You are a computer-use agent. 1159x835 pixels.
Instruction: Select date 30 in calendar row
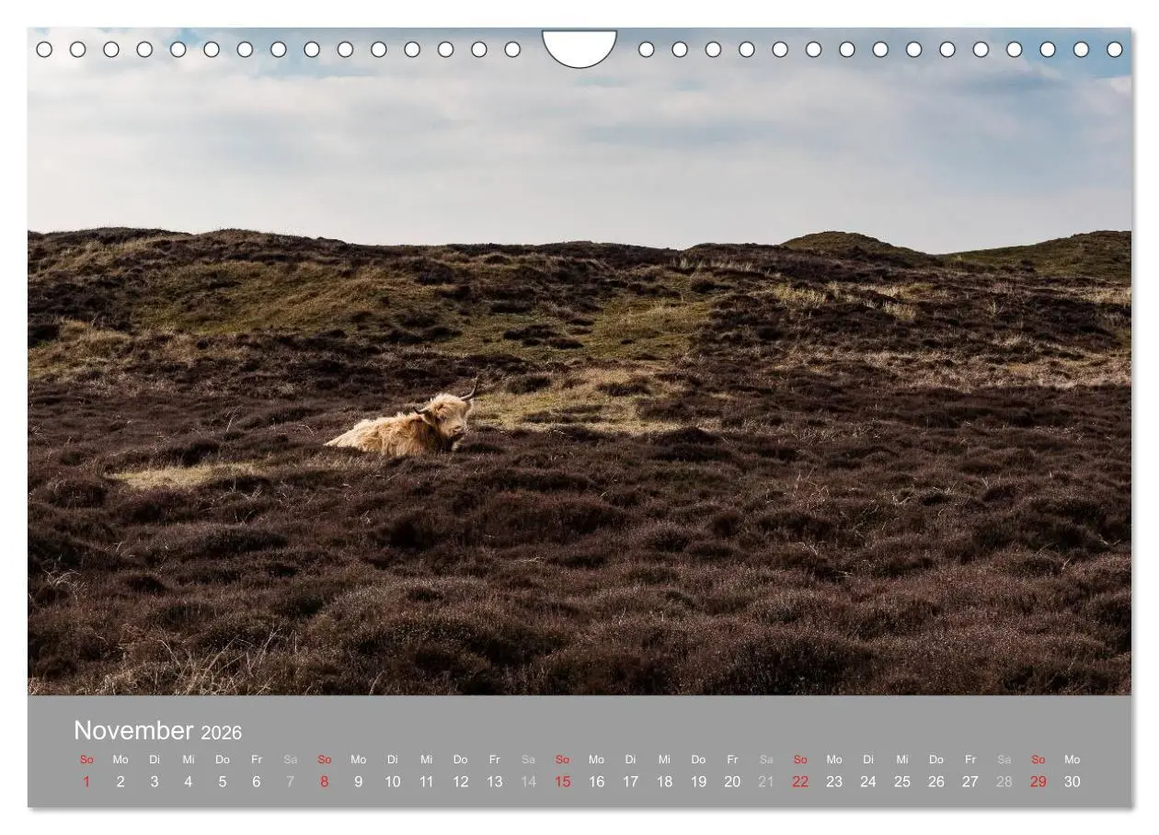click(1073, 782)
